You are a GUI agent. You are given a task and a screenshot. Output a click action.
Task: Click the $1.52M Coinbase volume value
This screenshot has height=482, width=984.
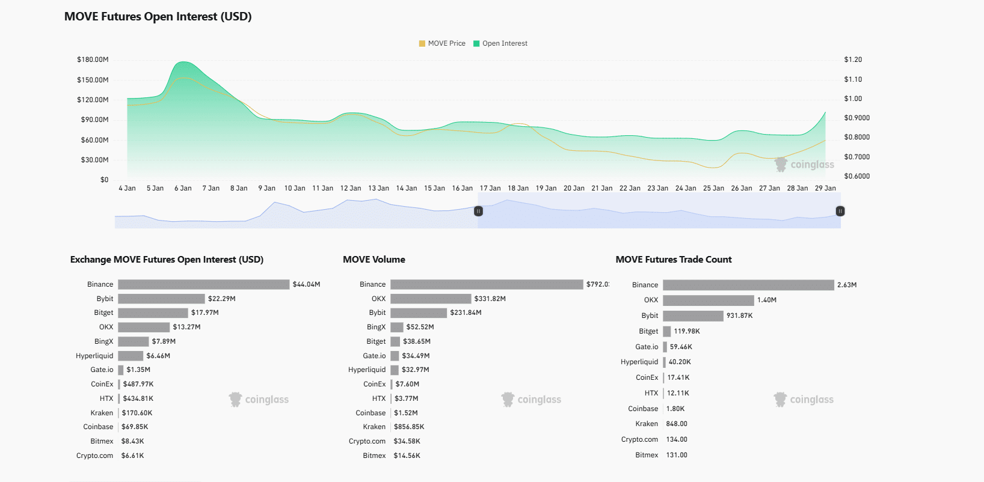406,413
